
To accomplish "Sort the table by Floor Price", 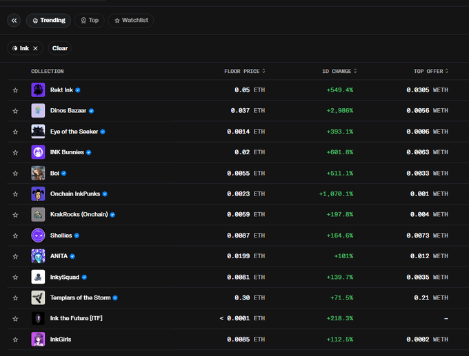I will [245, 71].
